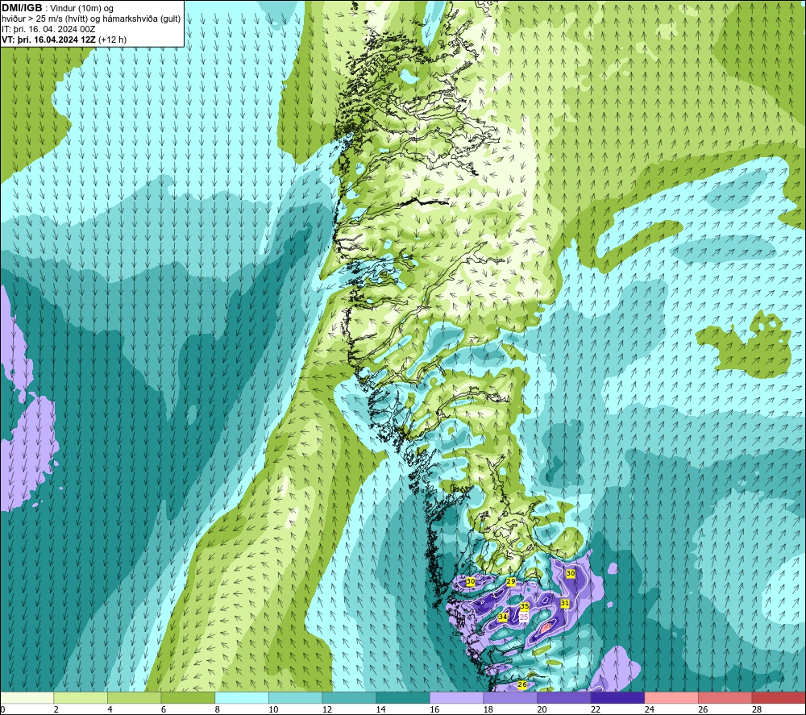Click the yellow gust label 34
The height and width of the screenshot is (715, 806).
pyautogui.click(x=503, y=617)
